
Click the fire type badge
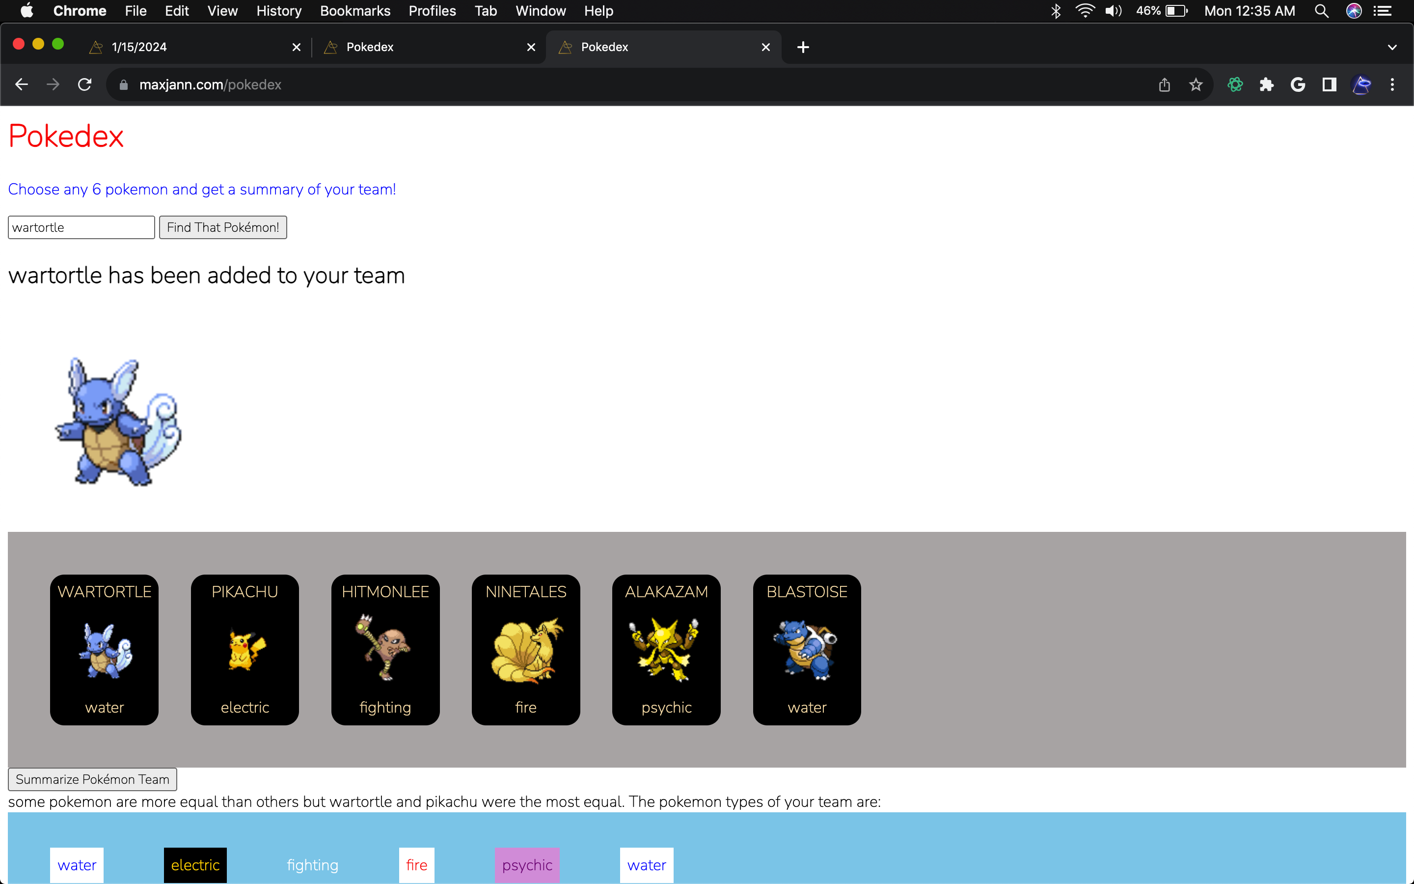pos(417,865)
